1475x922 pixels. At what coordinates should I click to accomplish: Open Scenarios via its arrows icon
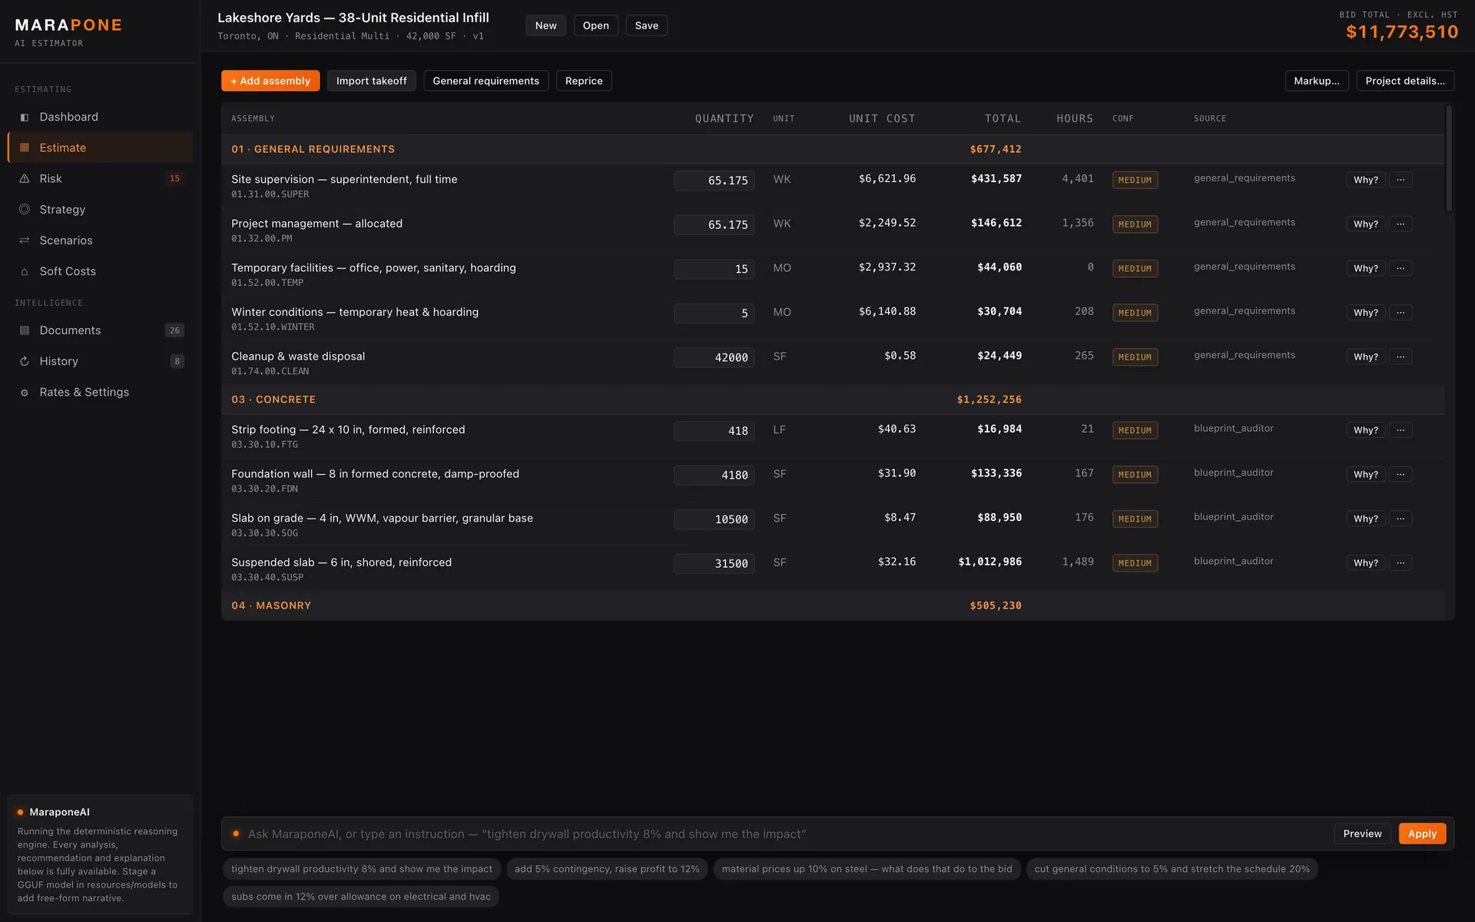coord(25,240)
